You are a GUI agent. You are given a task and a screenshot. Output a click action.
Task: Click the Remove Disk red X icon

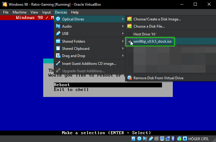(130, 78)
